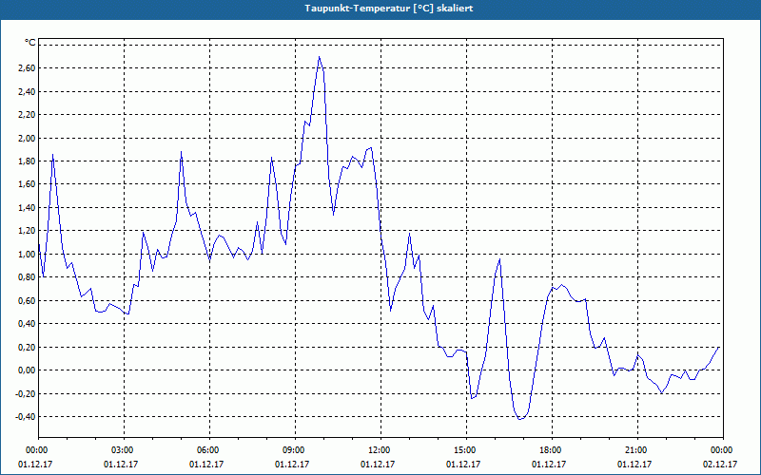Select the 0,60 y-axis value
Image resolution: width=761 pixels, height=475 pixels.
[26, 300]
